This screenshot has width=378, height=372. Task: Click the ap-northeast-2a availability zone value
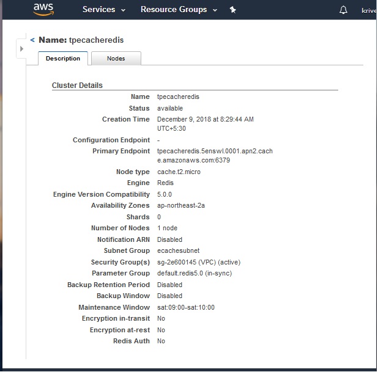pos(181,205)
